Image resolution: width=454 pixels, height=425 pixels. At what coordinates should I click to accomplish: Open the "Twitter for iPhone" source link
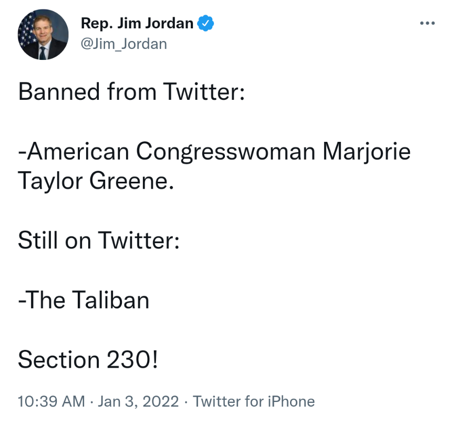pos(254,402)
